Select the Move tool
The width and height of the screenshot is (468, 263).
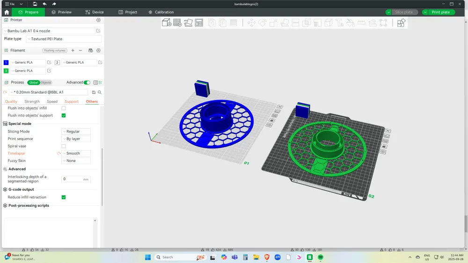point(252,22)
